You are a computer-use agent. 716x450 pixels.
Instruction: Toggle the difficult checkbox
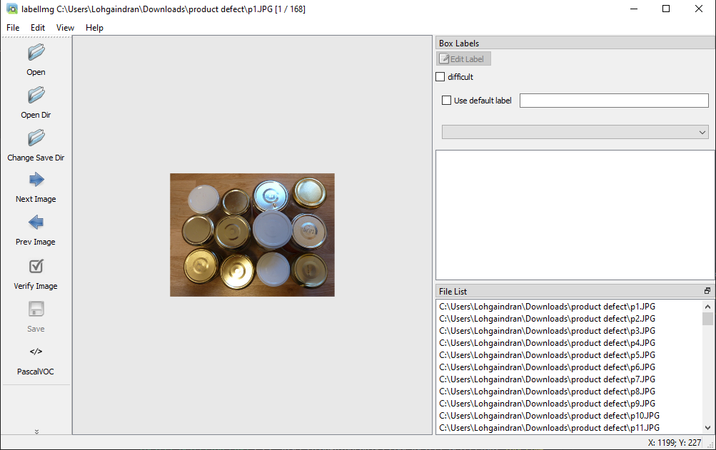pos(440,77)
